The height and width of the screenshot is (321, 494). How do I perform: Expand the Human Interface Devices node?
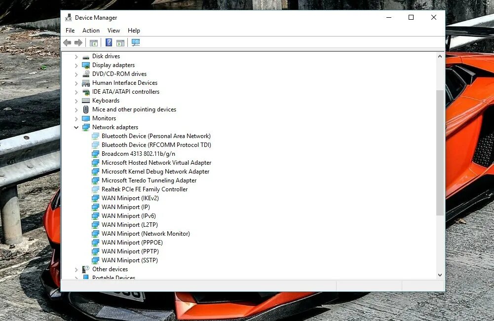click(76, 83)
